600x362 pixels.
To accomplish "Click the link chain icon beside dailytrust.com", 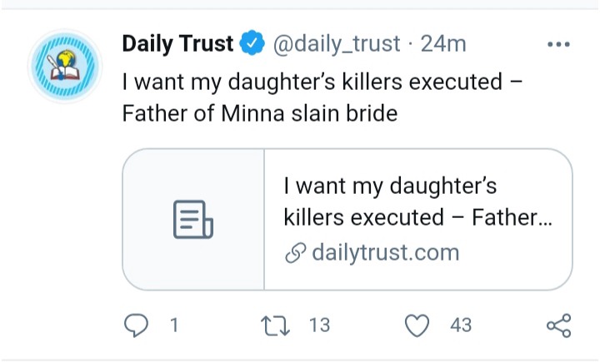I will click(296, 253).
